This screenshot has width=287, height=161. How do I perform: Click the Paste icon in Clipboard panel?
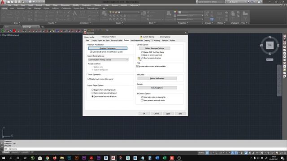tap(233, 13)
